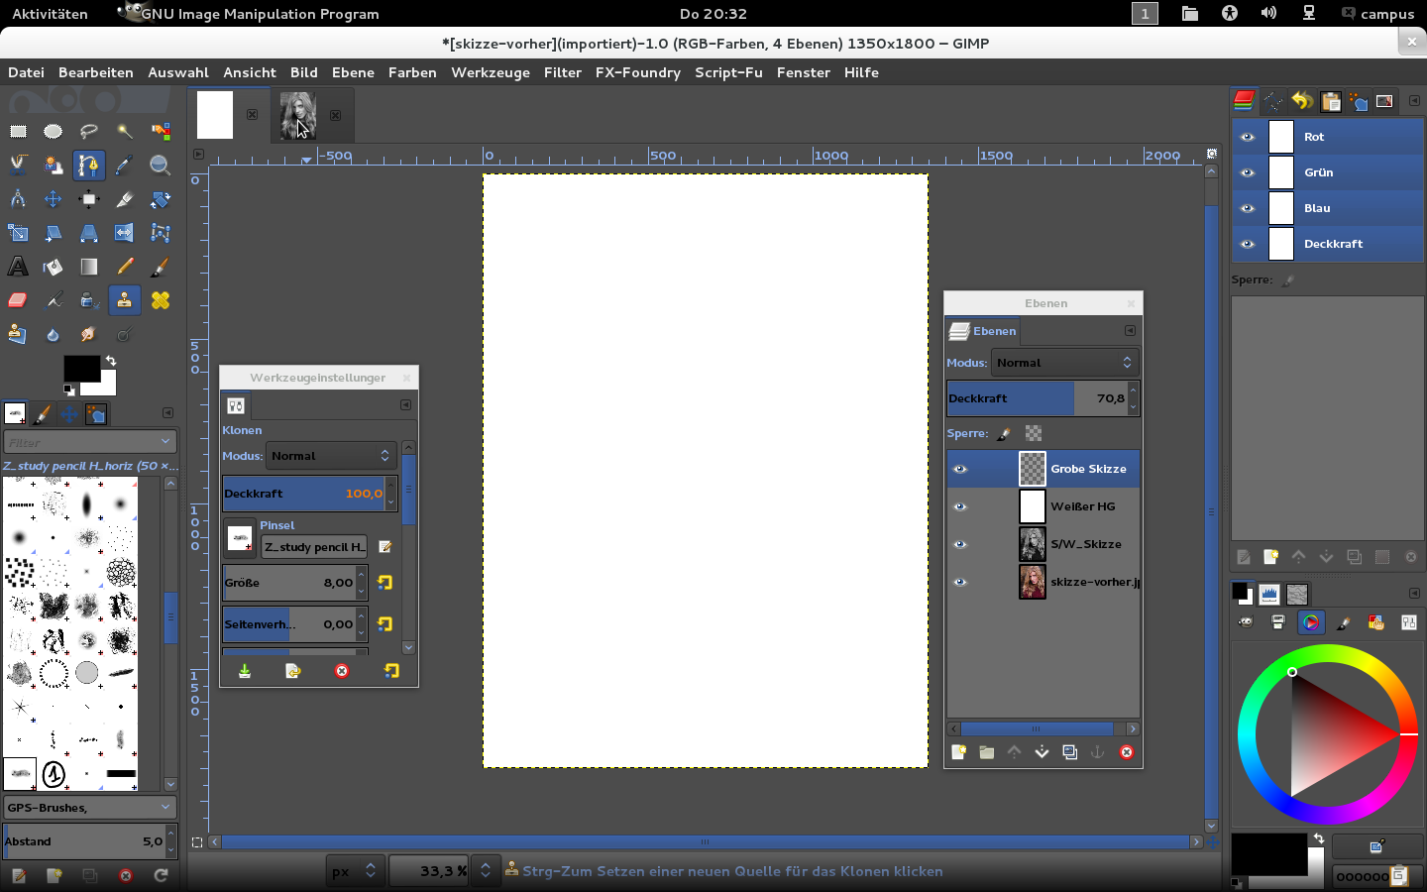Create a new layer in Ebenen panel

958,752
